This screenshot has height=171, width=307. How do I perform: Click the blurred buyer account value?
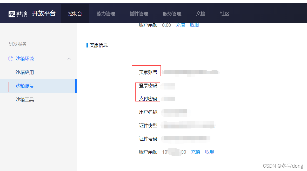point(191,72)
